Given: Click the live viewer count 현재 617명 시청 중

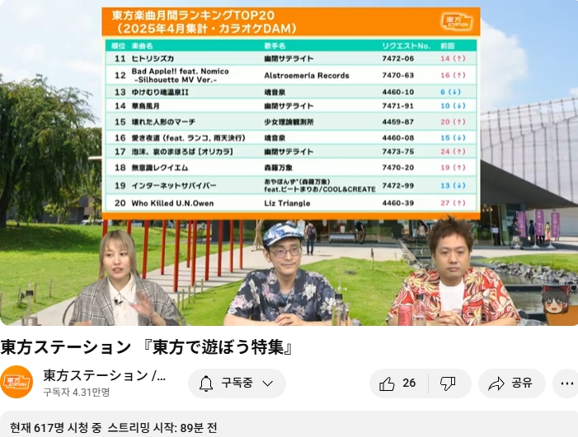Looking at the screenshot, I should point(56,428).
